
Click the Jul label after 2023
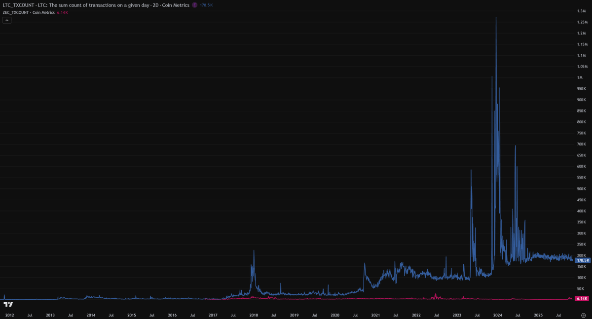476,315
